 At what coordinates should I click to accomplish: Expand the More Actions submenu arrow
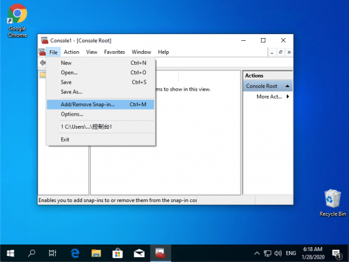(x=288, y=97)
